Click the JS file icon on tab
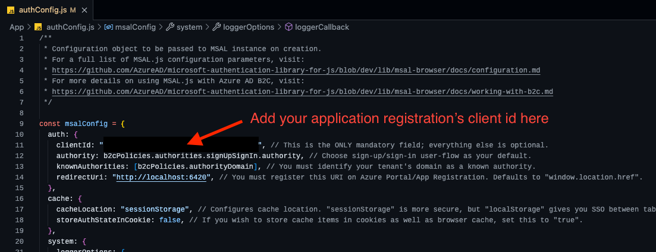The width and height of the screenshot is (656, 252). click(x=11, y=10)
